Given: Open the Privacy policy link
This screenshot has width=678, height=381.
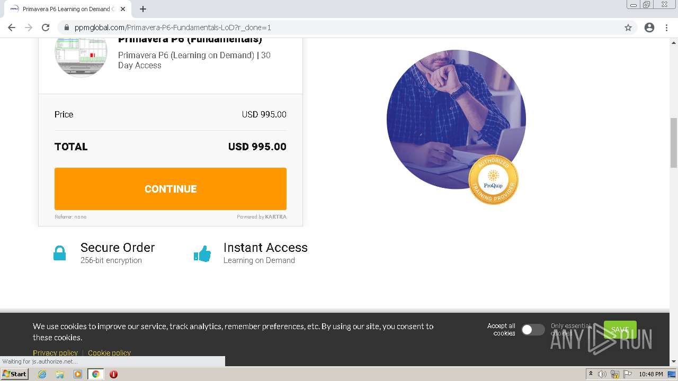Looking at the screenshot, I should coord(55,352).
